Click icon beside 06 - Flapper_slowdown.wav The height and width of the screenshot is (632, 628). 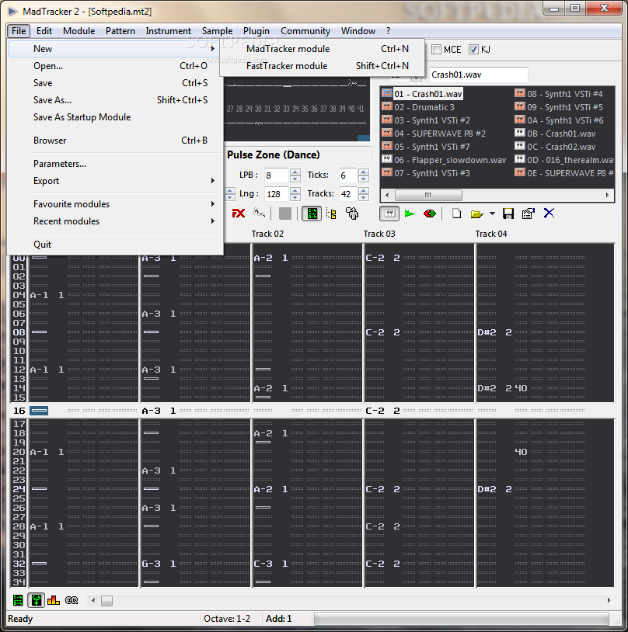[x=387, y=159]
